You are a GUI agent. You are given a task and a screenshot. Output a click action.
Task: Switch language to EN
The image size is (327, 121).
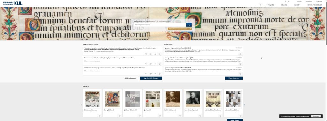coord(288,2)
